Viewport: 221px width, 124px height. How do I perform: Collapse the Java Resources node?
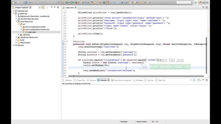pos(16,21)
